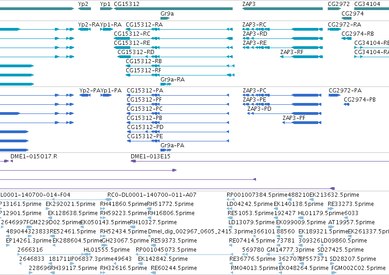Image resolution: width=389 pixels, height=275 pixels.
Task: Click the CG2972-PA protein glyph
Action: [x=335, y=95]
